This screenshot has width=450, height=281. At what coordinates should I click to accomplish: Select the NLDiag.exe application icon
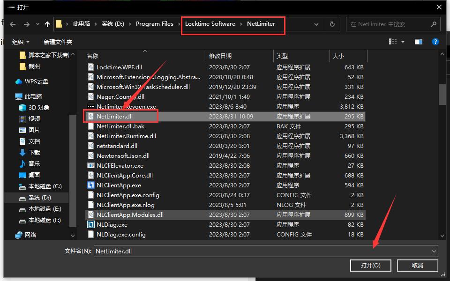tap(90, 224)
